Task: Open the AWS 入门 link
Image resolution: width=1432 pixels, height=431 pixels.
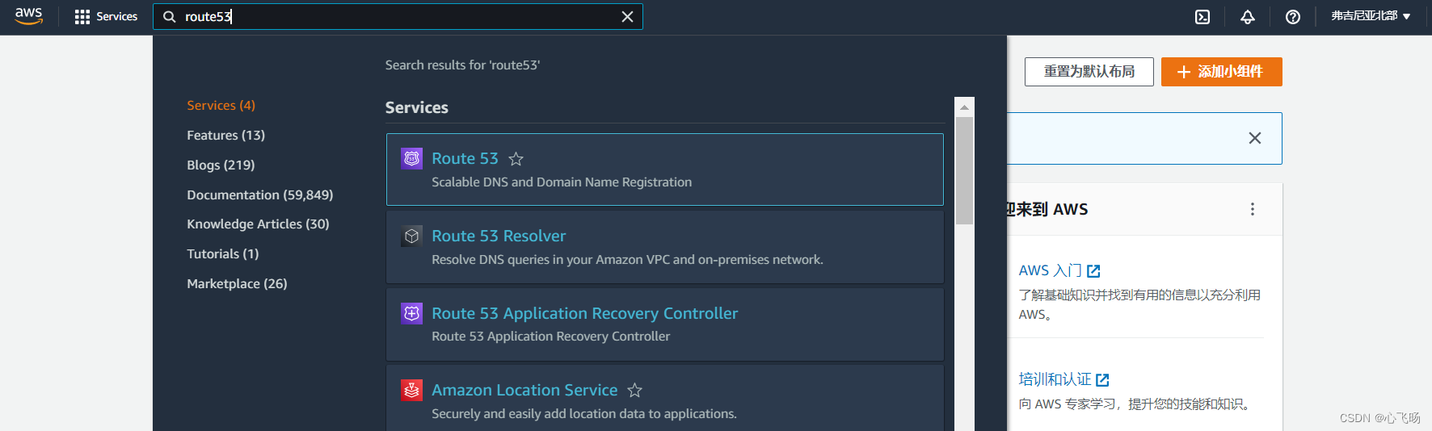Action: coord(1059,271)
